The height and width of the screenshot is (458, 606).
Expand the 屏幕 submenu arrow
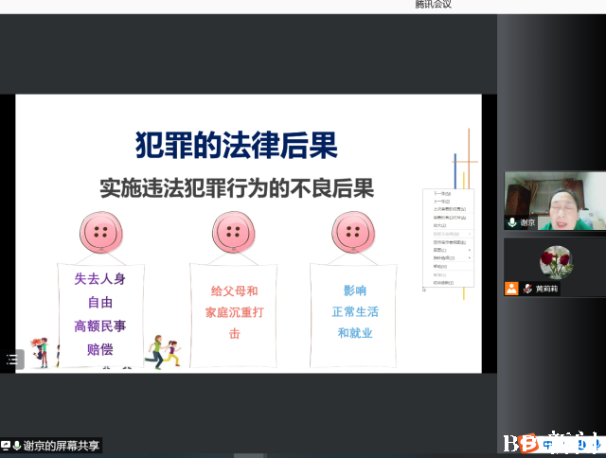[470, 250]
